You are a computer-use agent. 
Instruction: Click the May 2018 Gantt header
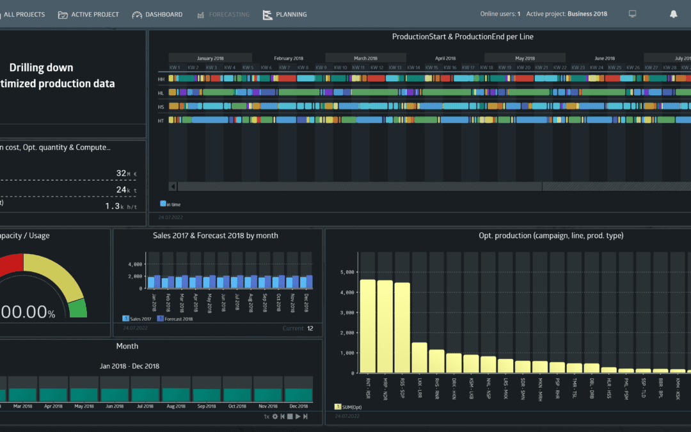click(x=525, y=58)
